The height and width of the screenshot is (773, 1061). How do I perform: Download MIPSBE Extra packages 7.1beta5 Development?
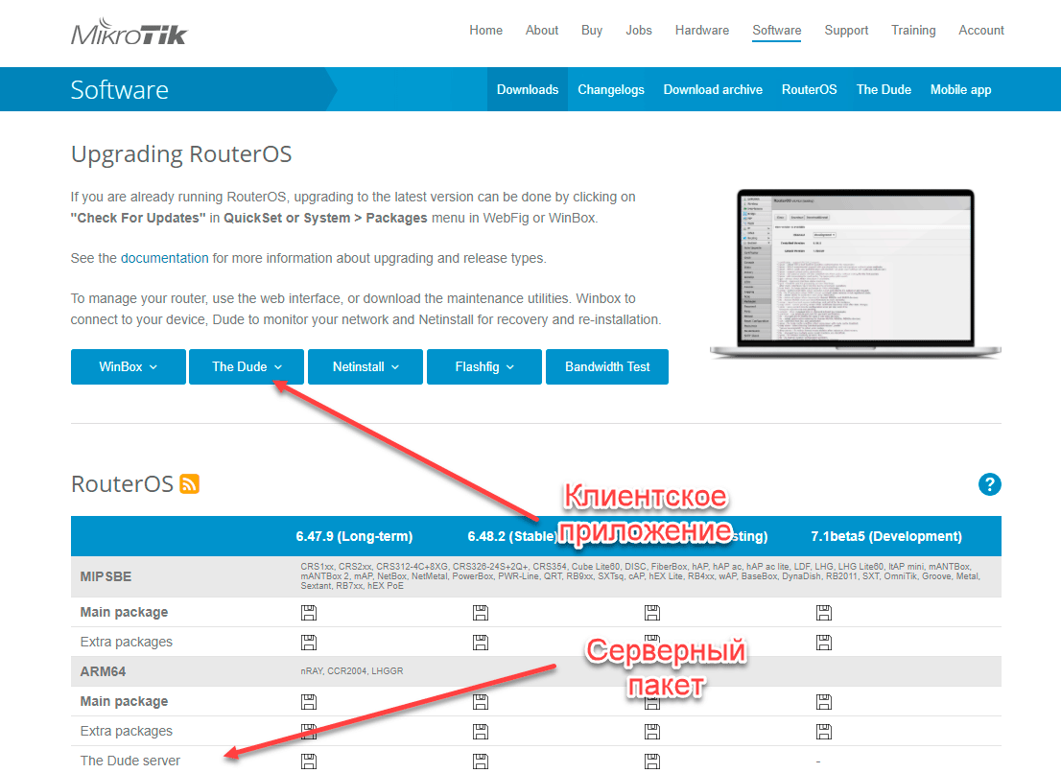pos(824,643)
